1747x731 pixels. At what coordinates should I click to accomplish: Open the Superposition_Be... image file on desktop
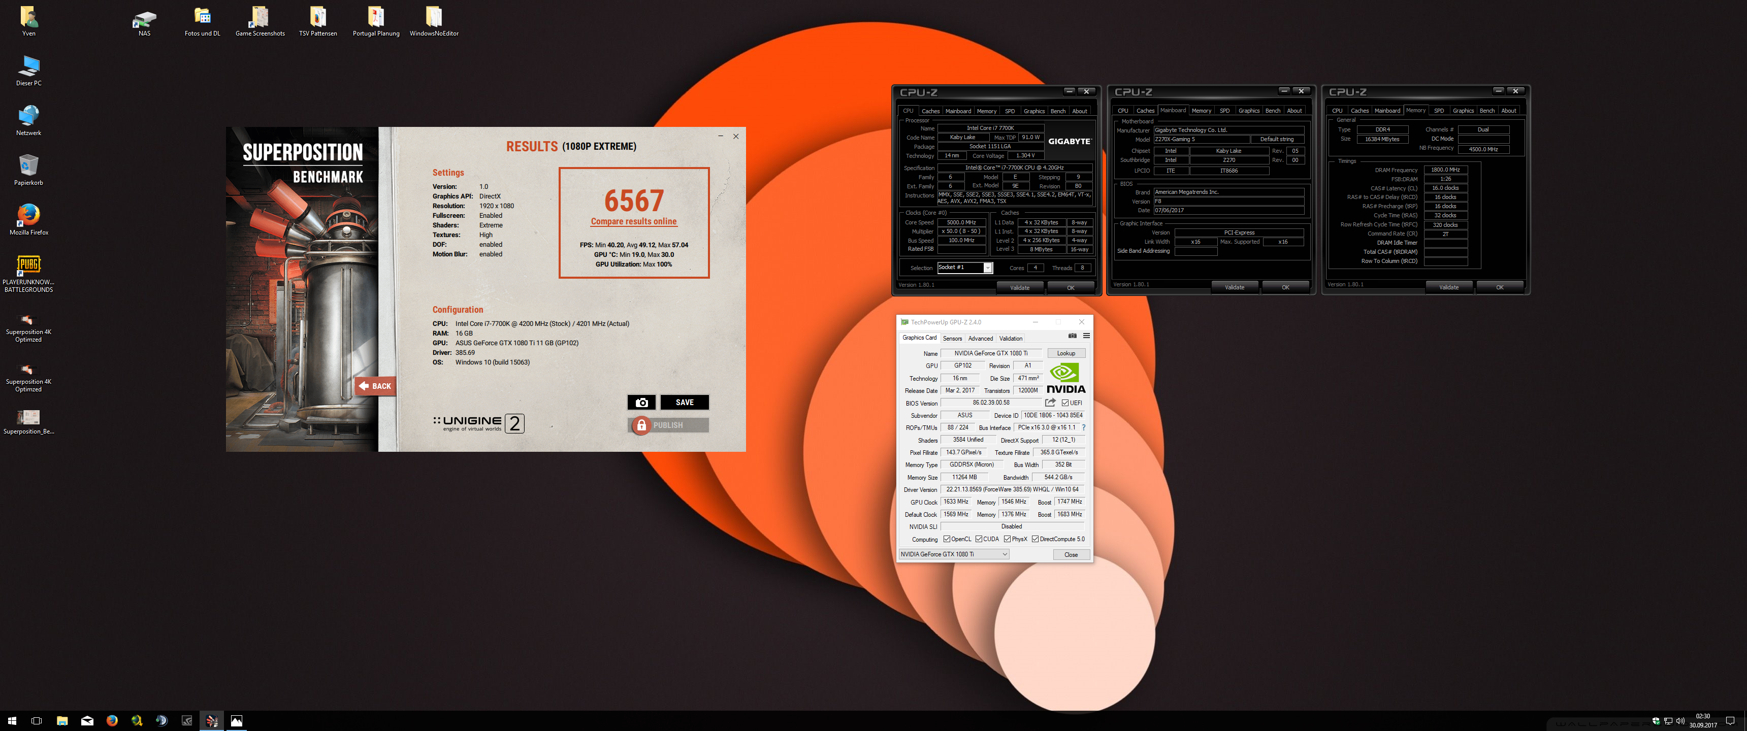pyautogui.click(x=28, y=421)
